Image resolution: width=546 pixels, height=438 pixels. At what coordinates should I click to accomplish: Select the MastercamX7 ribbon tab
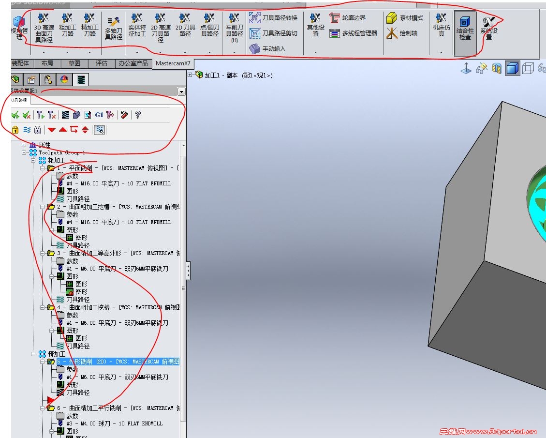173,63
